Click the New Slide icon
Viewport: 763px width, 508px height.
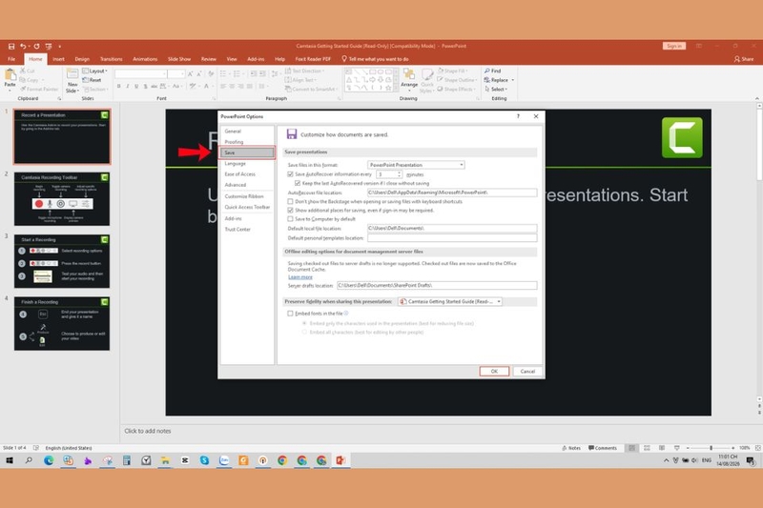[x=72, y=74]
